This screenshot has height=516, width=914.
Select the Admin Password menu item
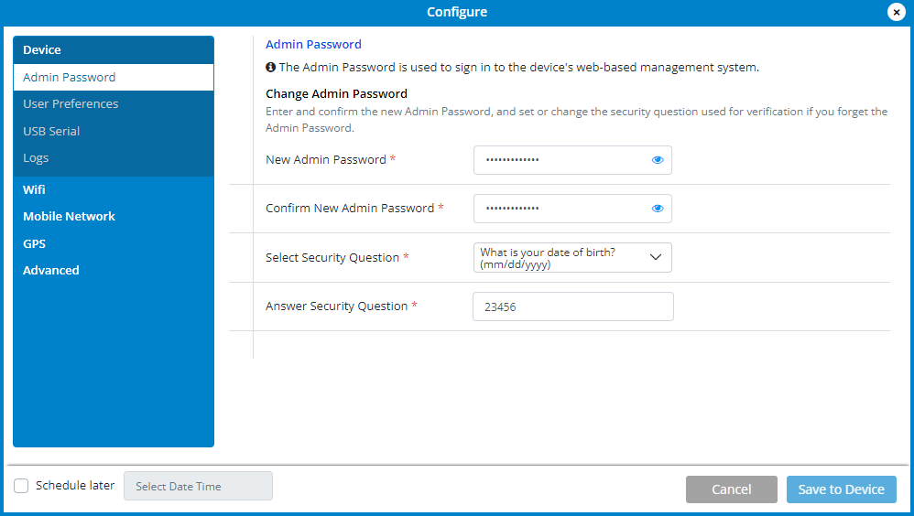[70, 78]
